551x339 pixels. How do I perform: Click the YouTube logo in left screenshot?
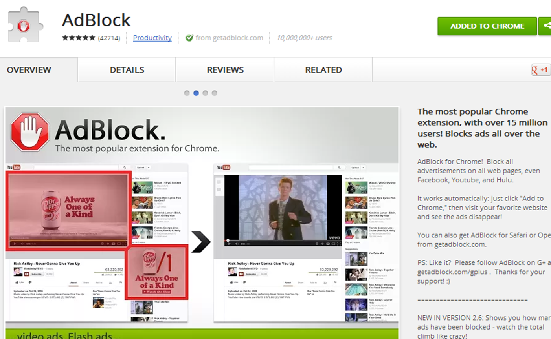pyautogui.click(x=13, y=167)
